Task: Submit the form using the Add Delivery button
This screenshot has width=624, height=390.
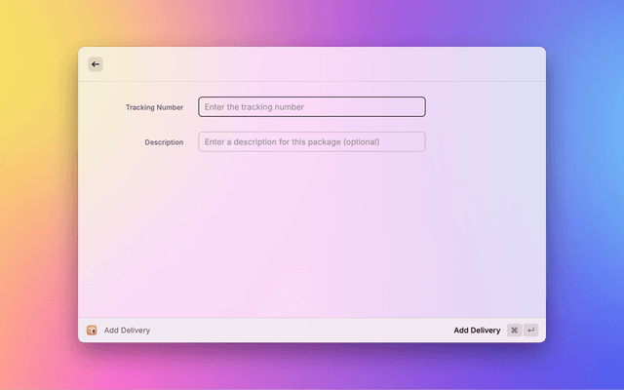Action: pos(477,331)
